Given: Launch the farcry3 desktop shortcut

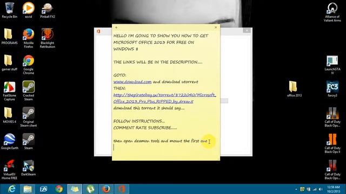Looking at the screenshot, I should coord(332,89).
